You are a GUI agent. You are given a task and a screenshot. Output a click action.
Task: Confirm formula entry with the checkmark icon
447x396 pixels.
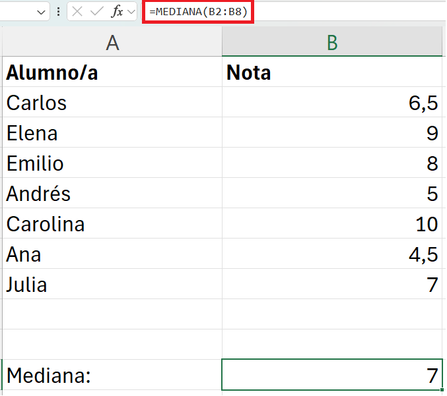(96, 12)
